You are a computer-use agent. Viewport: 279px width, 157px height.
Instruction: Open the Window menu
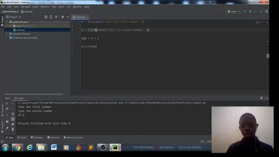coord(78,7)
